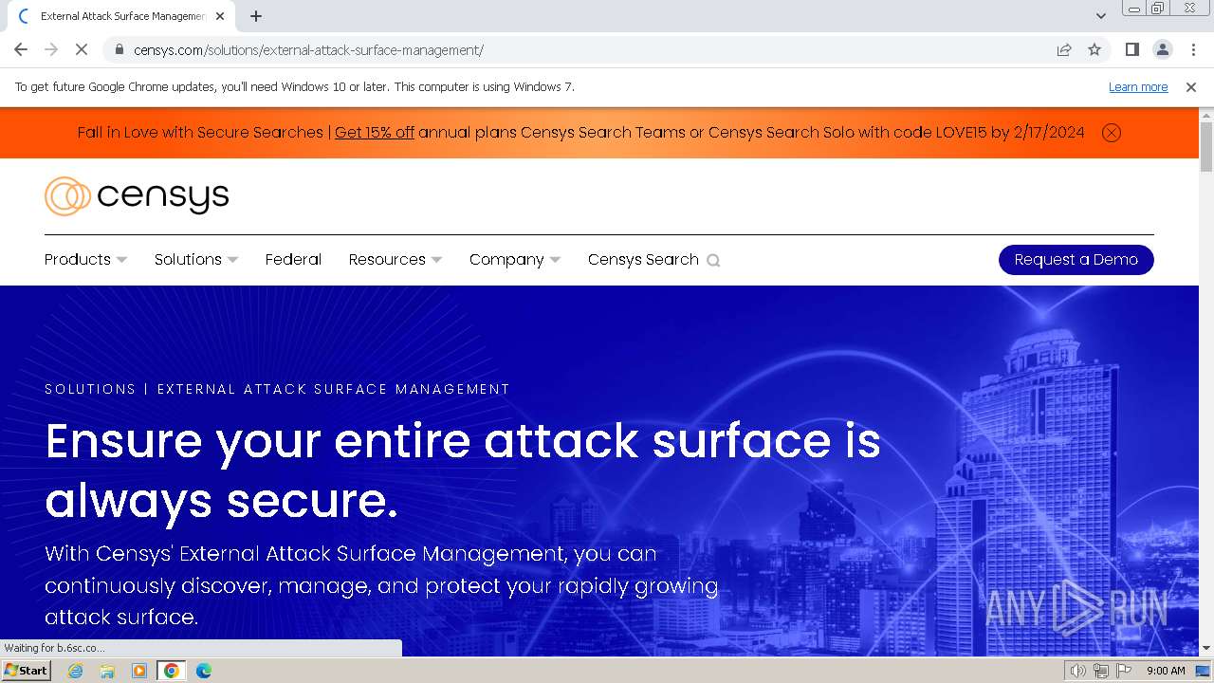The image size is (1214, 683).
Task: Click the 'Ensure your entire attack surface' headline
Action: pos(463,471)
